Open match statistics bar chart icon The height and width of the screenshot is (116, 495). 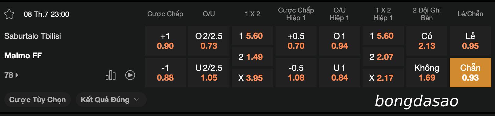point(111,75)
